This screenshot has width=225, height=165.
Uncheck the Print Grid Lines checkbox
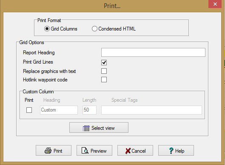[104, 62]
